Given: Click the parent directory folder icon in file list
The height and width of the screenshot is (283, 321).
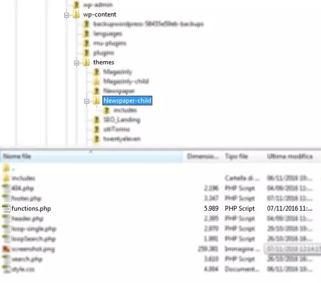Looking at the screenshot, I should point(6,168).
